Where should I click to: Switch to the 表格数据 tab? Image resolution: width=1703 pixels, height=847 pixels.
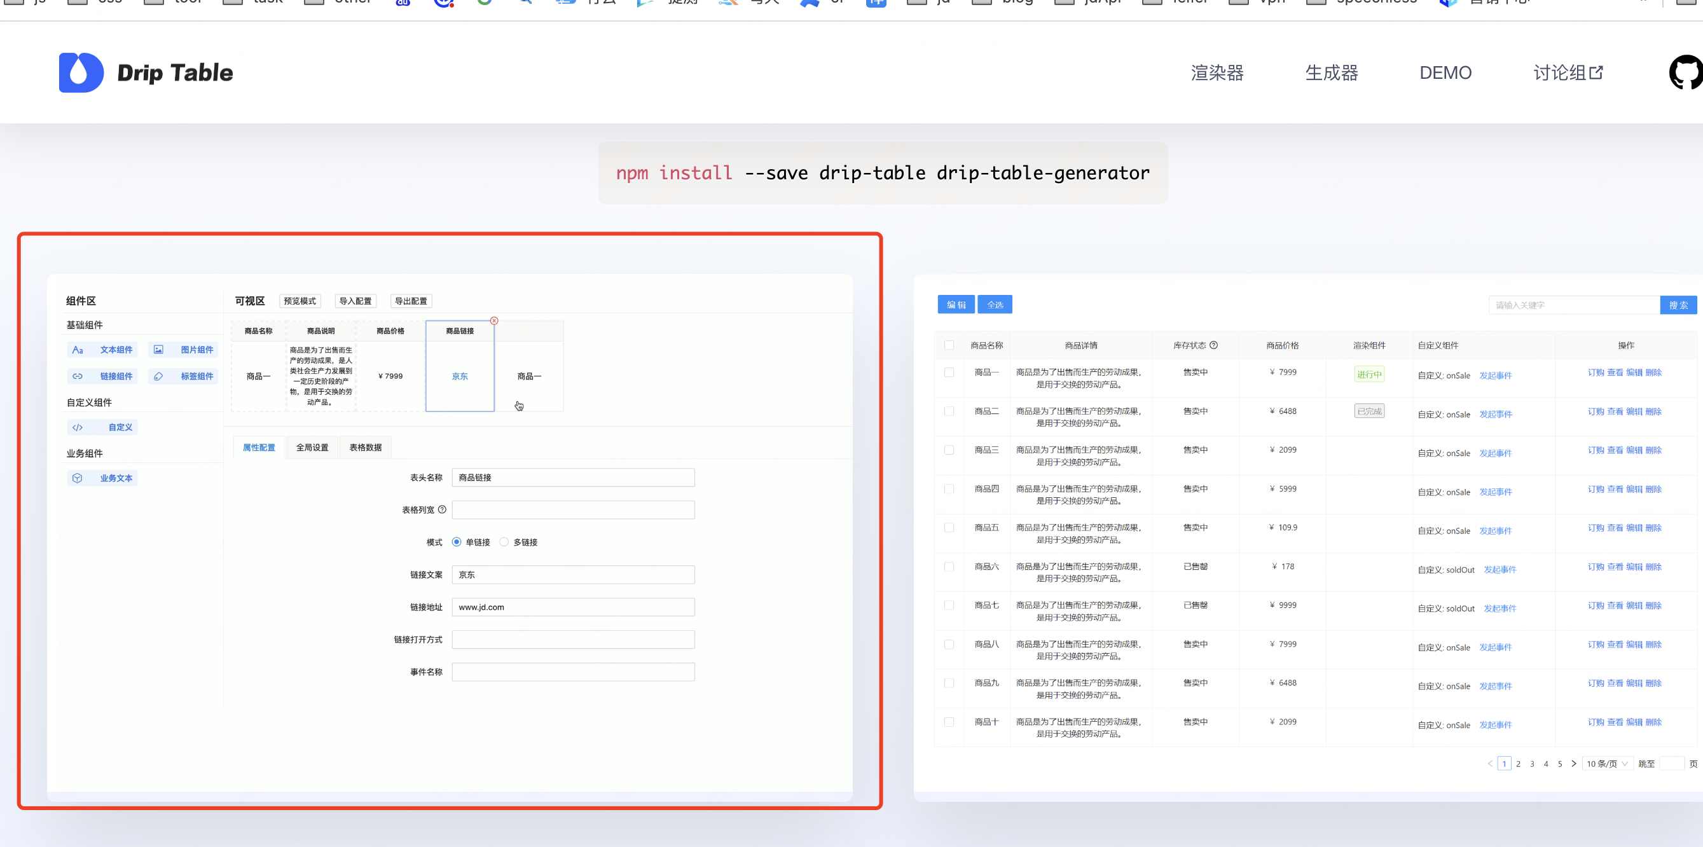click(366, 447)
